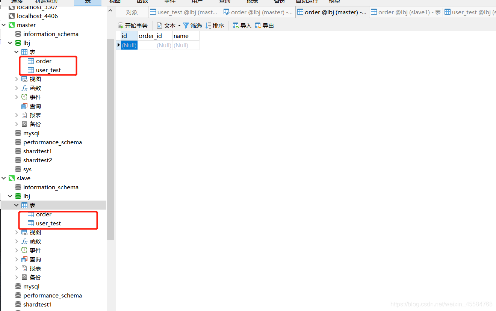496x311 pixels.
Task: Collapse the 表 tables node under master
Action: 17,52
